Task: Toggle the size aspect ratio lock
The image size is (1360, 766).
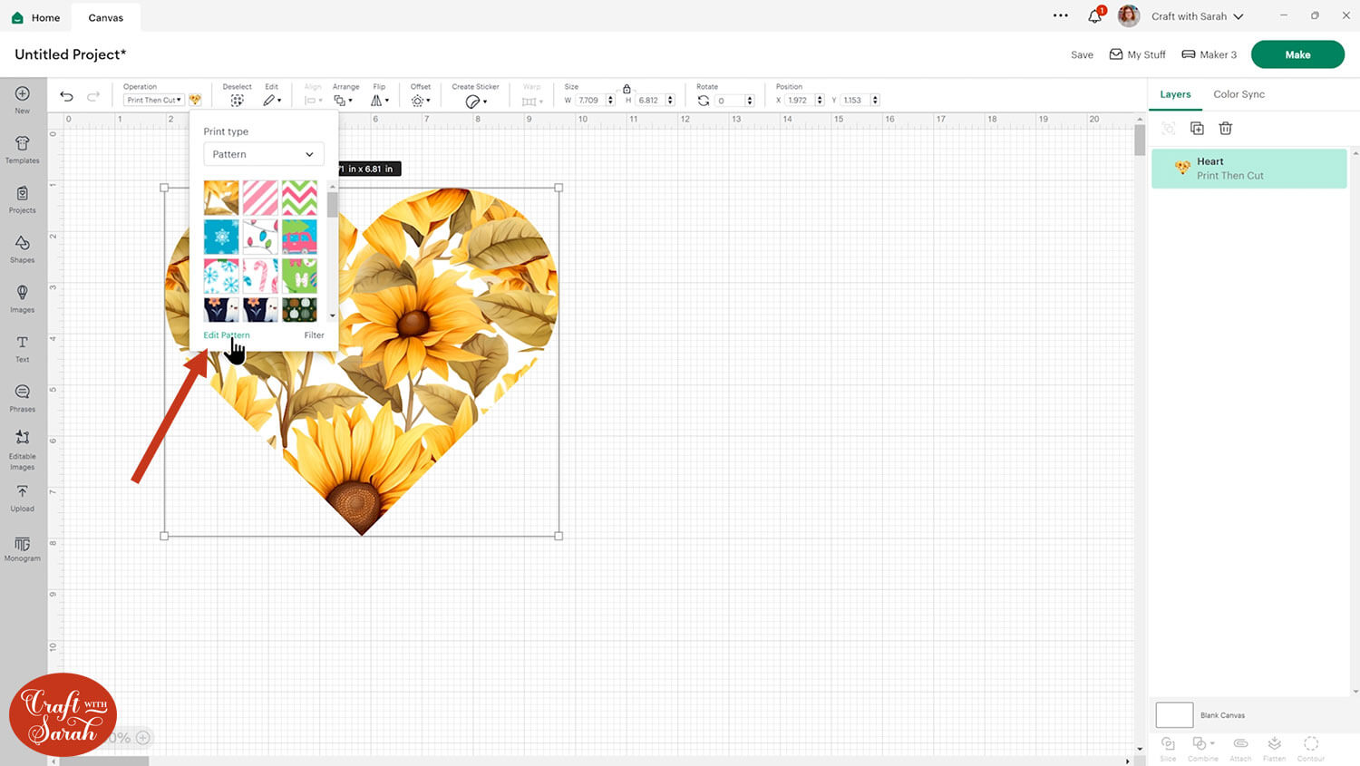Action: [627, 89]
